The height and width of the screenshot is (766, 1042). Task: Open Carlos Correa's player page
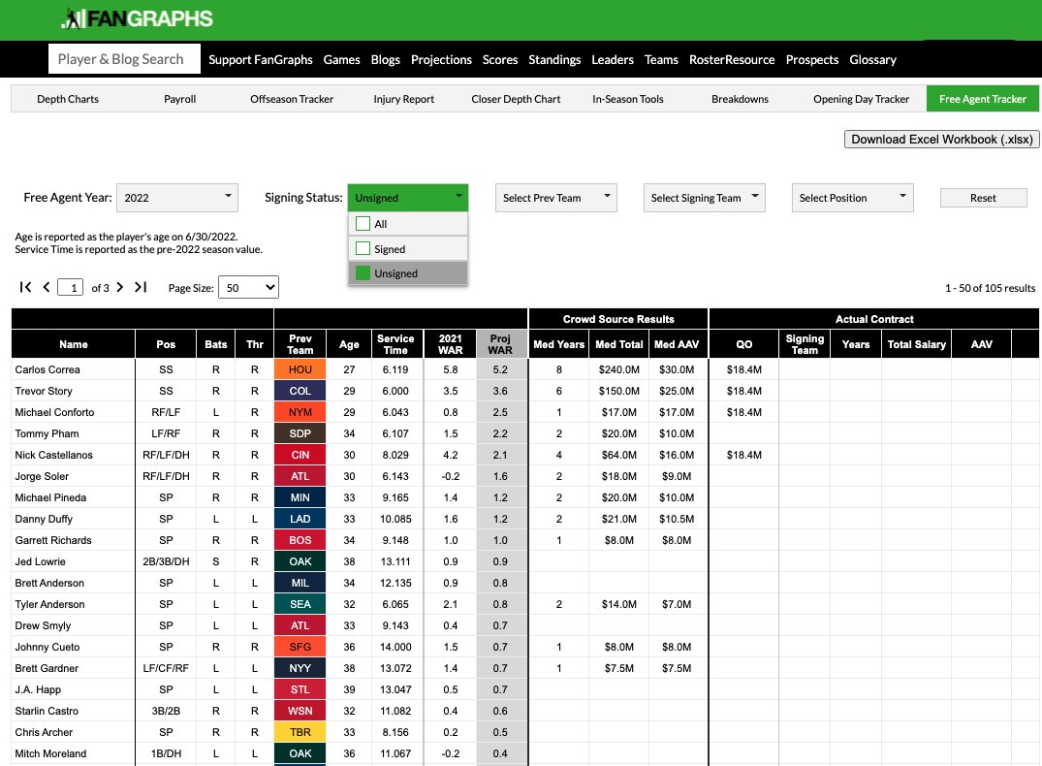click(x=47, y=369)
